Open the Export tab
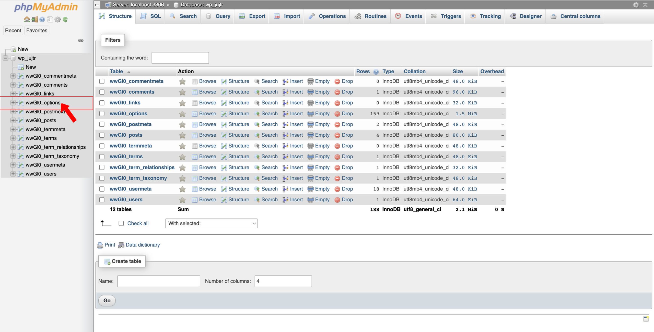This screenshot has width=654, height=332. [x=252, y=16]
